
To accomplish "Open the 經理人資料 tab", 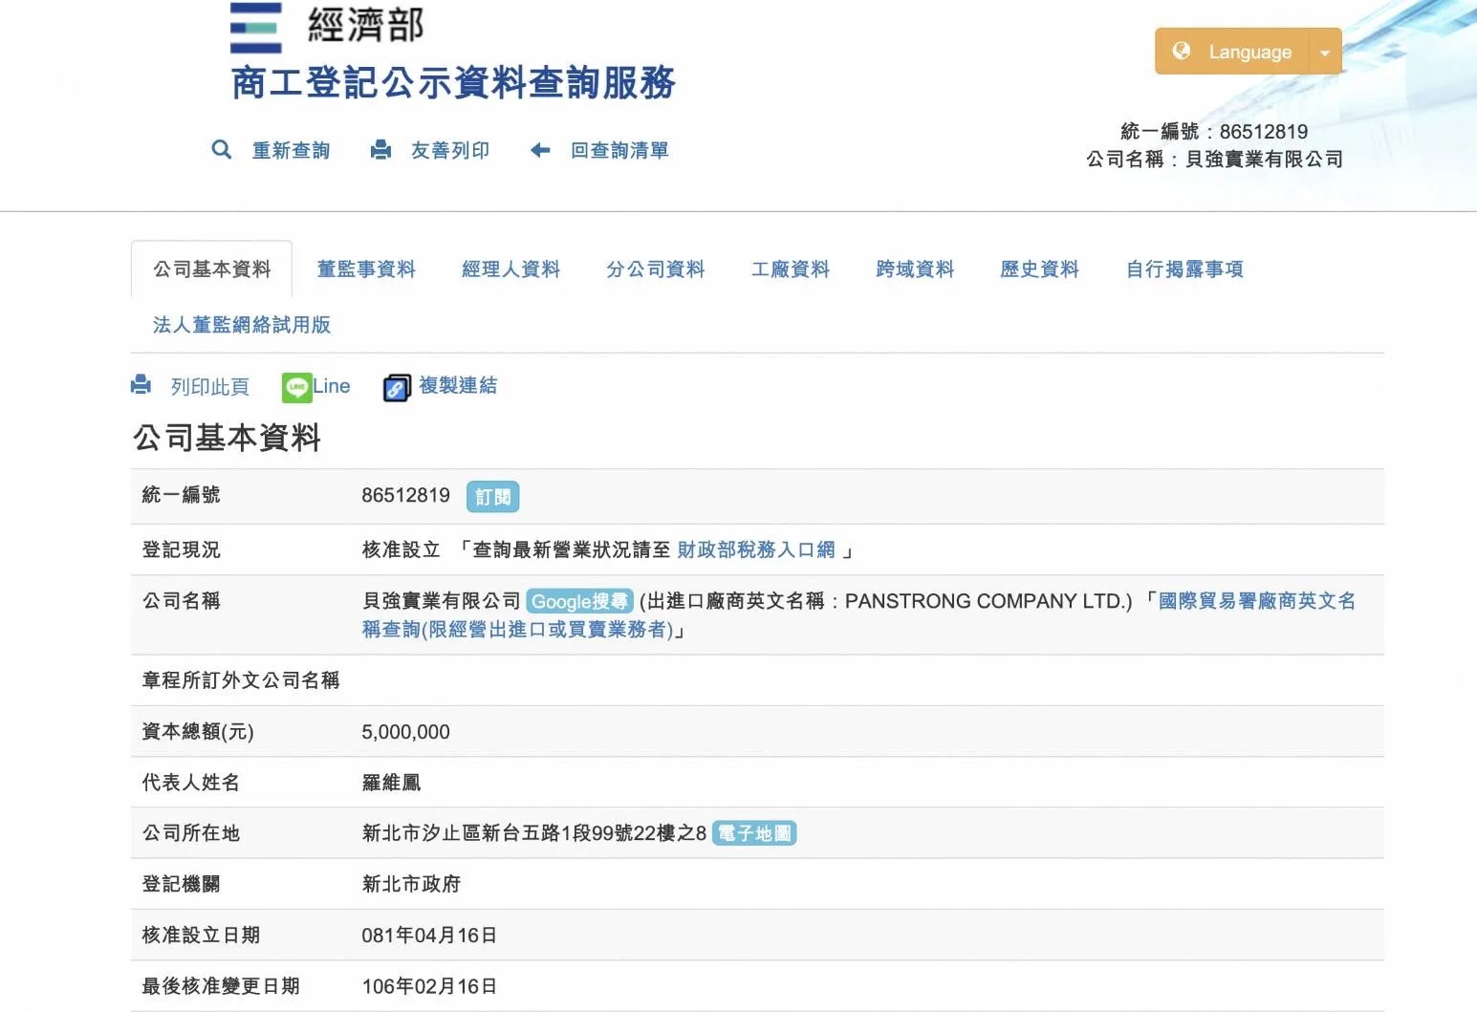I will coord(510,269).
